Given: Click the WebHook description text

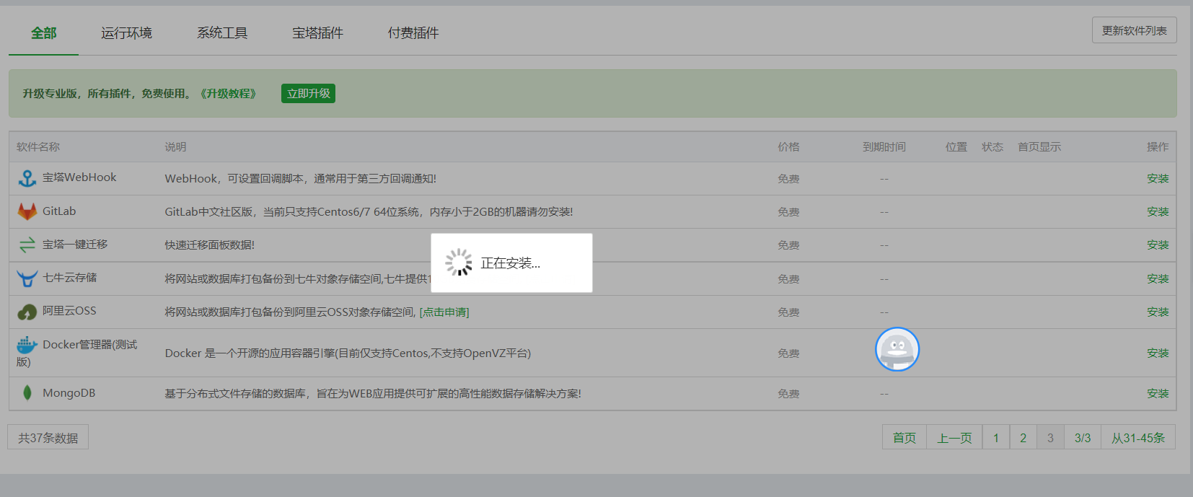Looking at the screenshot, I should 301,179.
